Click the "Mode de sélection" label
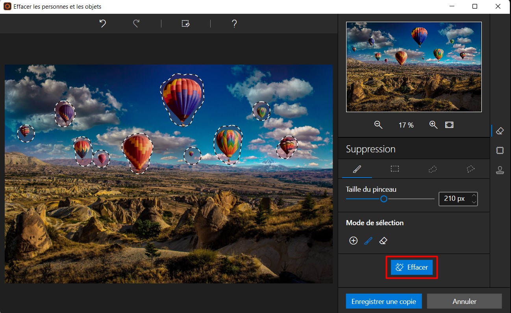Screen dimensions: 511x313 tap(375, 223)
